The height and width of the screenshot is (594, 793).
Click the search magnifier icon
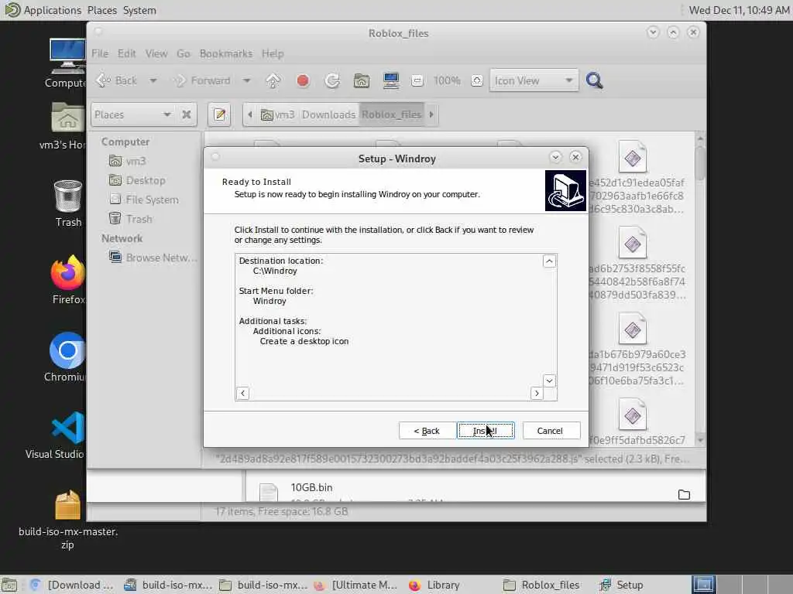(x=594, y=80)
